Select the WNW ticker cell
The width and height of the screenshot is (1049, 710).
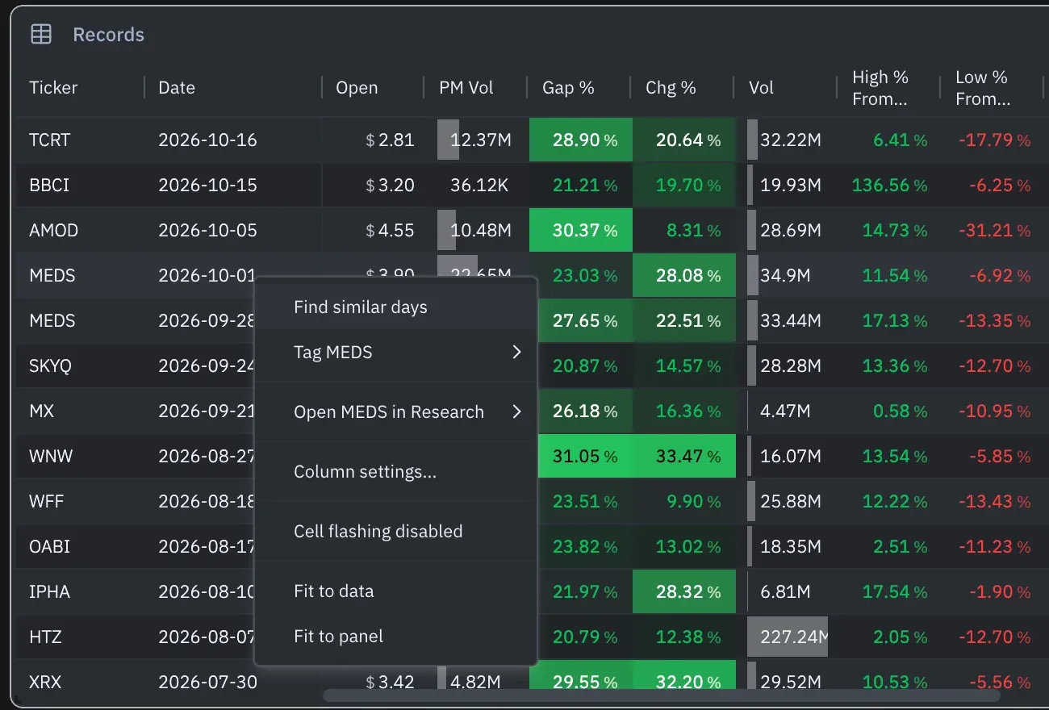(81, 457)
